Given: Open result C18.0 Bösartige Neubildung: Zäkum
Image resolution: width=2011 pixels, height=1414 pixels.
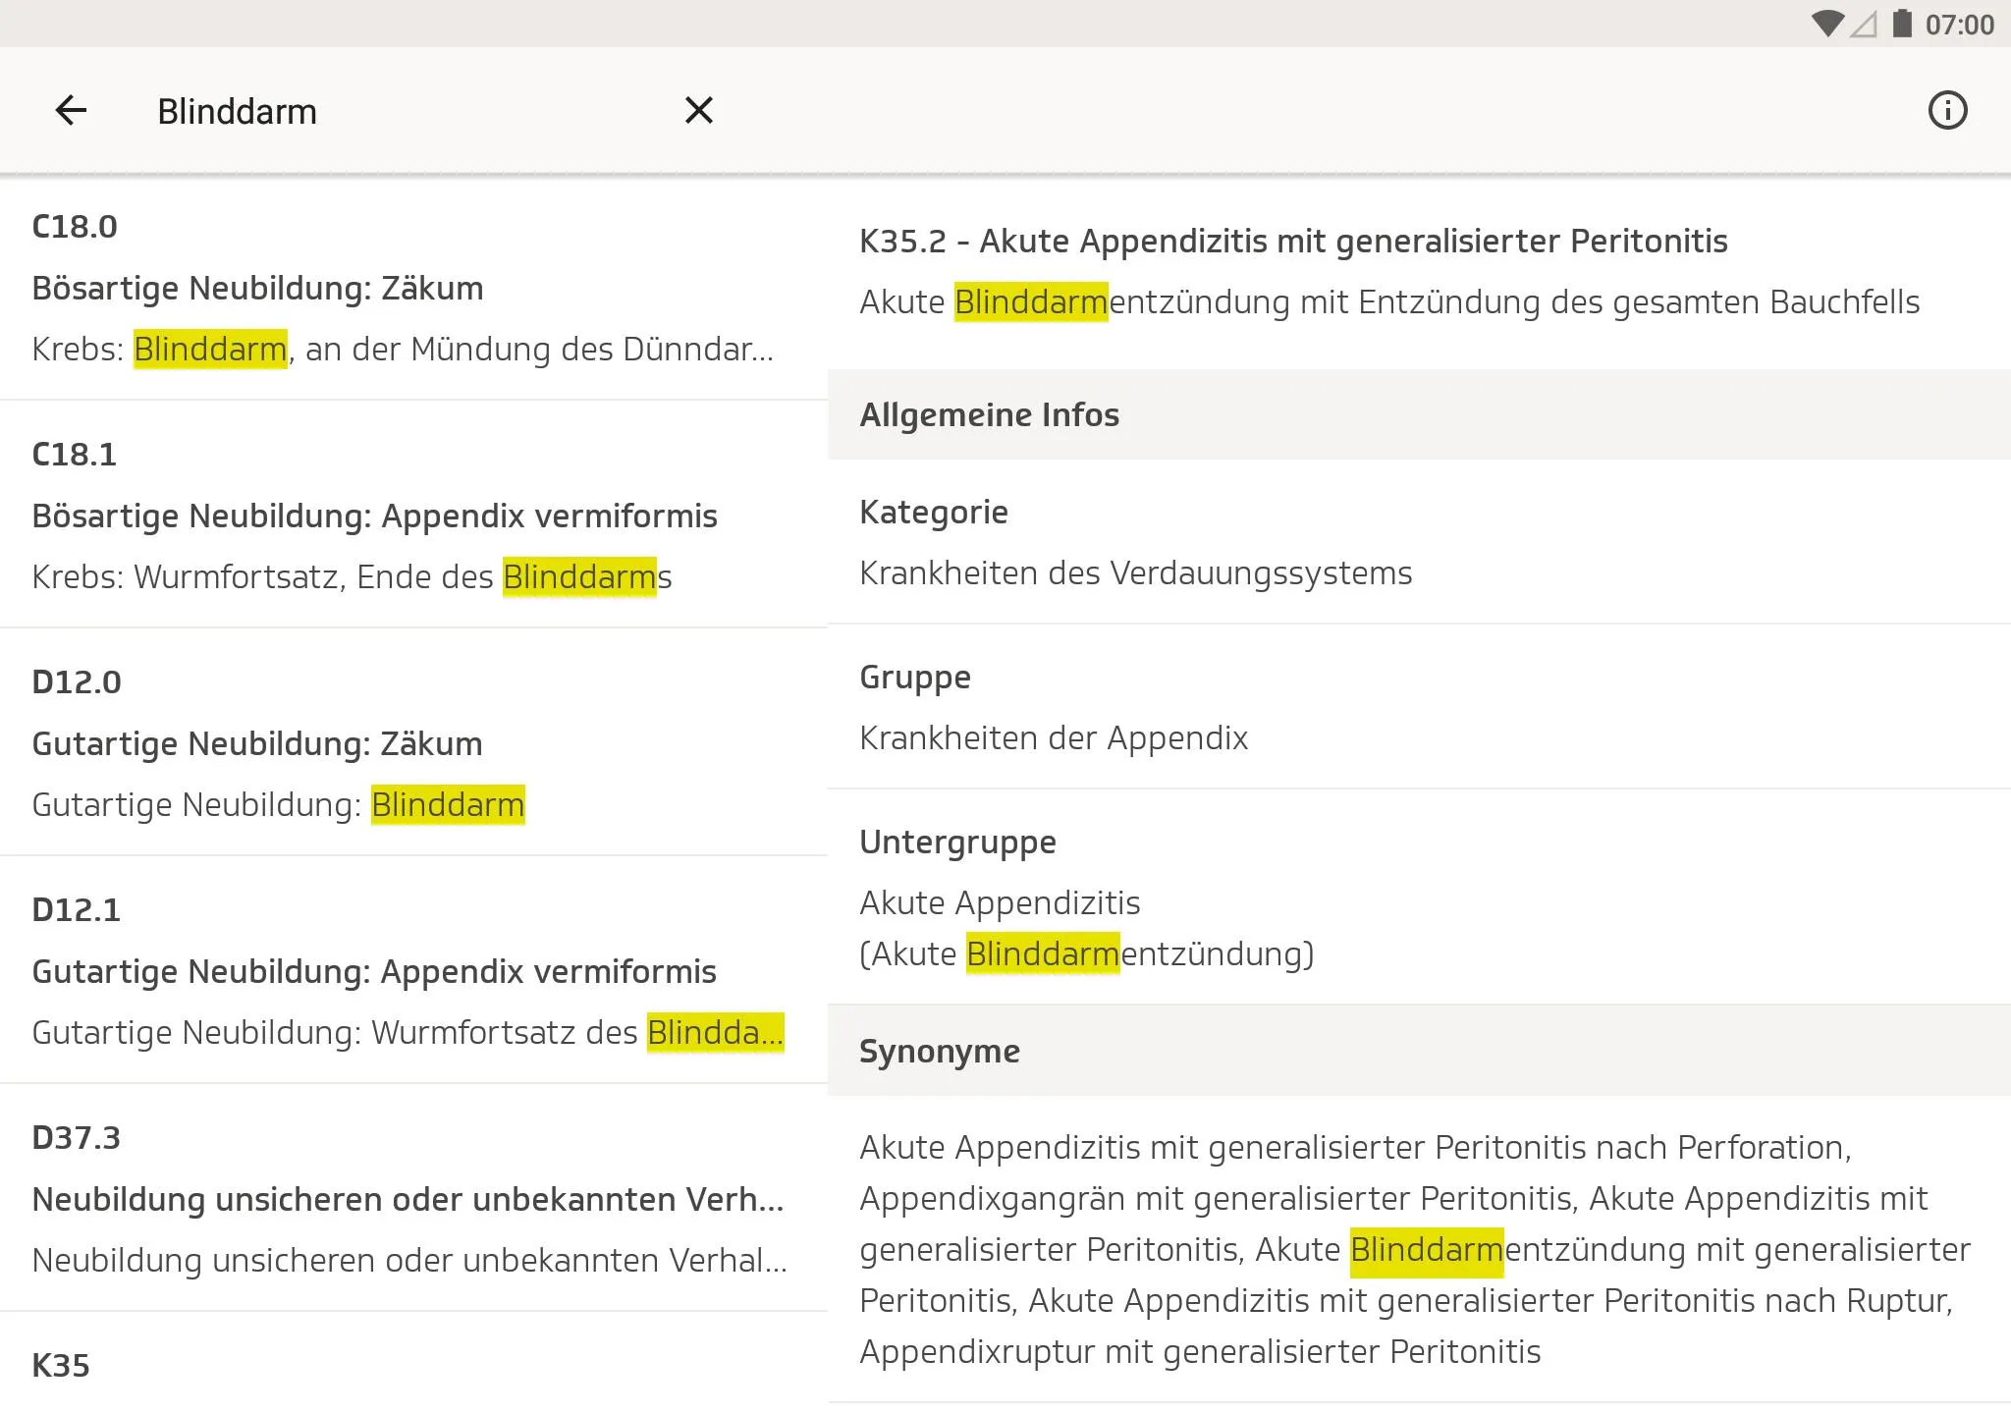Looking at the screenshot, I should coord(413,288).
